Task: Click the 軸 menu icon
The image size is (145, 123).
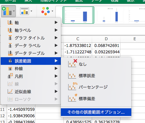Action: (10, 22)
